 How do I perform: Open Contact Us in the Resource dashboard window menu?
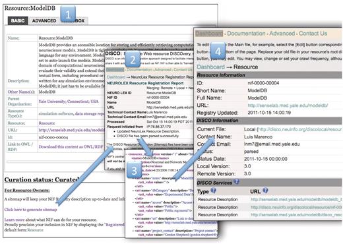click(313, 34)
